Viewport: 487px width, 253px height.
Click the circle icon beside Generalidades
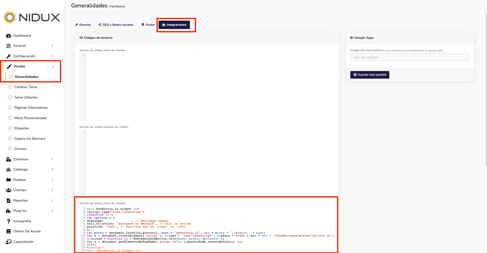coord(11,77)
